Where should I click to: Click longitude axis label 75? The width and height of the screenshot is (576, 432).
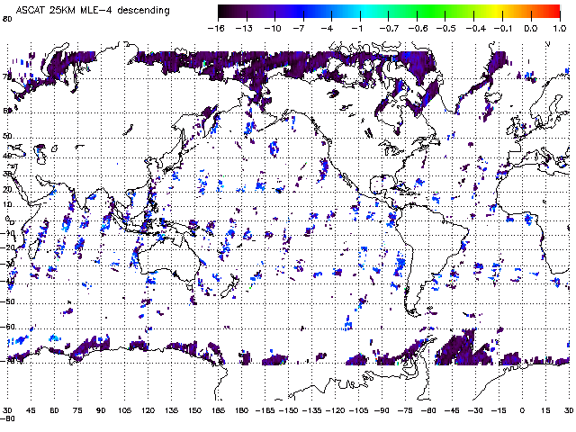pos(77,410)
